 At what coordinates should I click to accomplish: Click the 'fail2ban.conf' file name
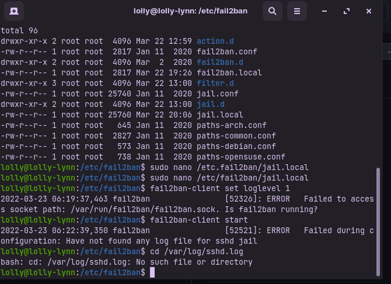[227, 51]
